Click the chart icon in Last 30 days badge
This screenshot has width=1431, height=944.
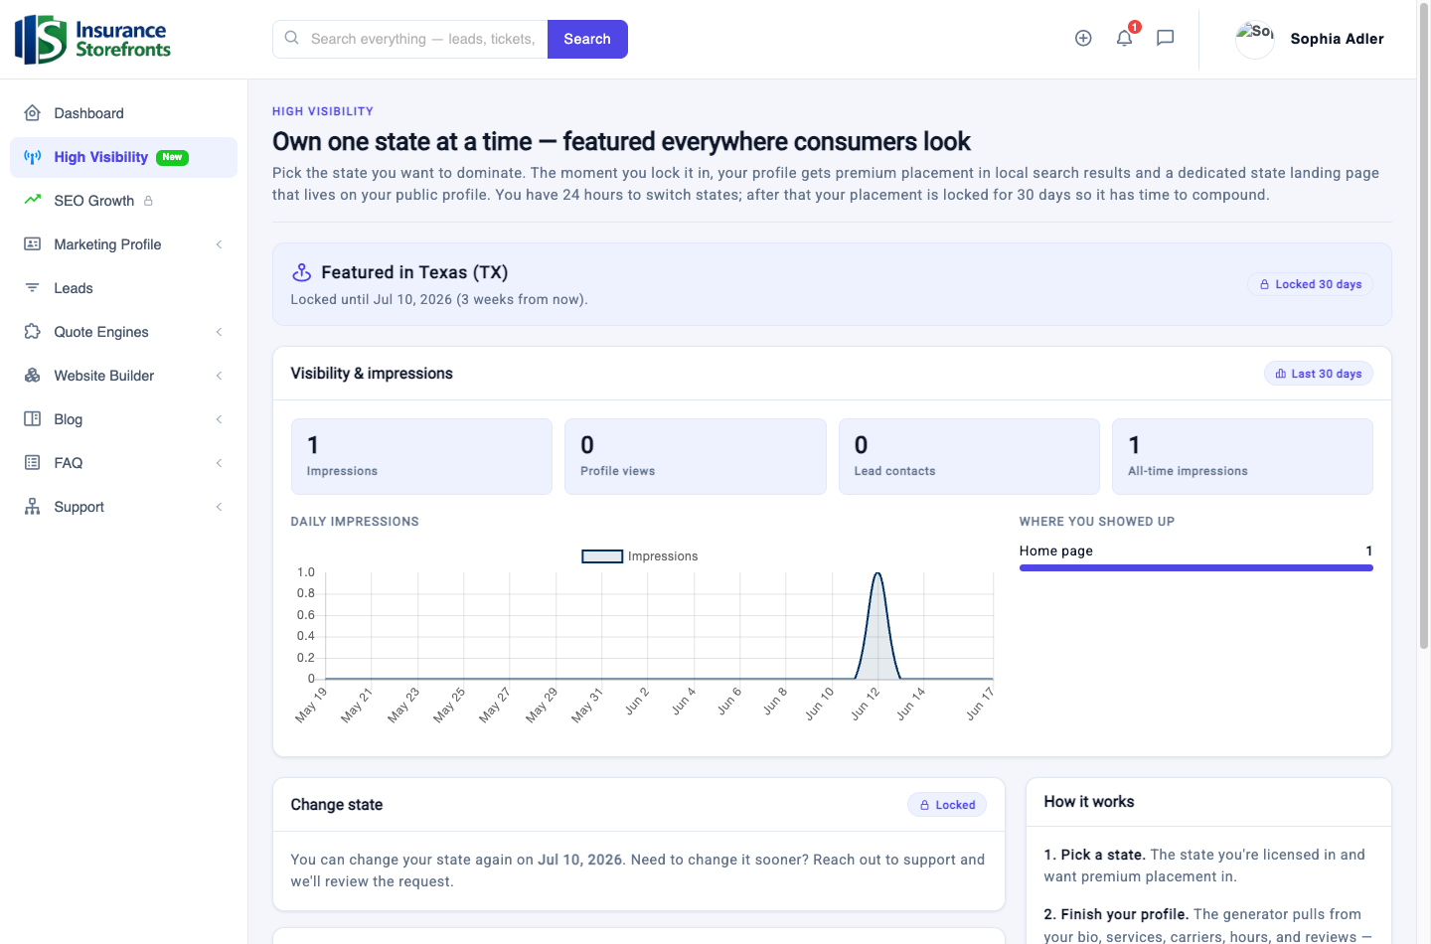click(x=1281, y=374)
